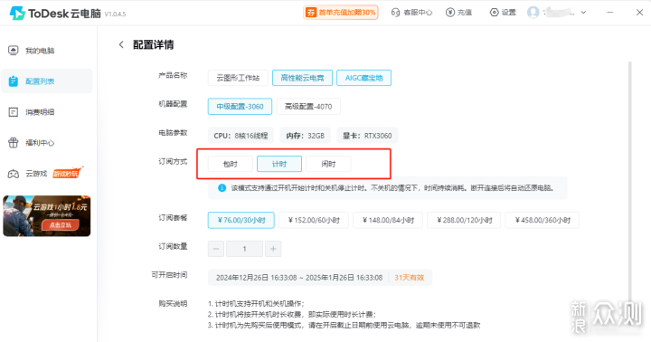Screen dimensions: 651x342
Task: Click the yen icon for 充值
Action: pyautogui.click(x=450, y=13)
